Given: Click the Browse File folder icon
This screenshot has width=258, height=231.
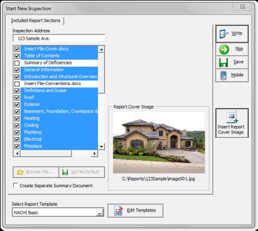Looking at the screenshot, I should (20, 172).
